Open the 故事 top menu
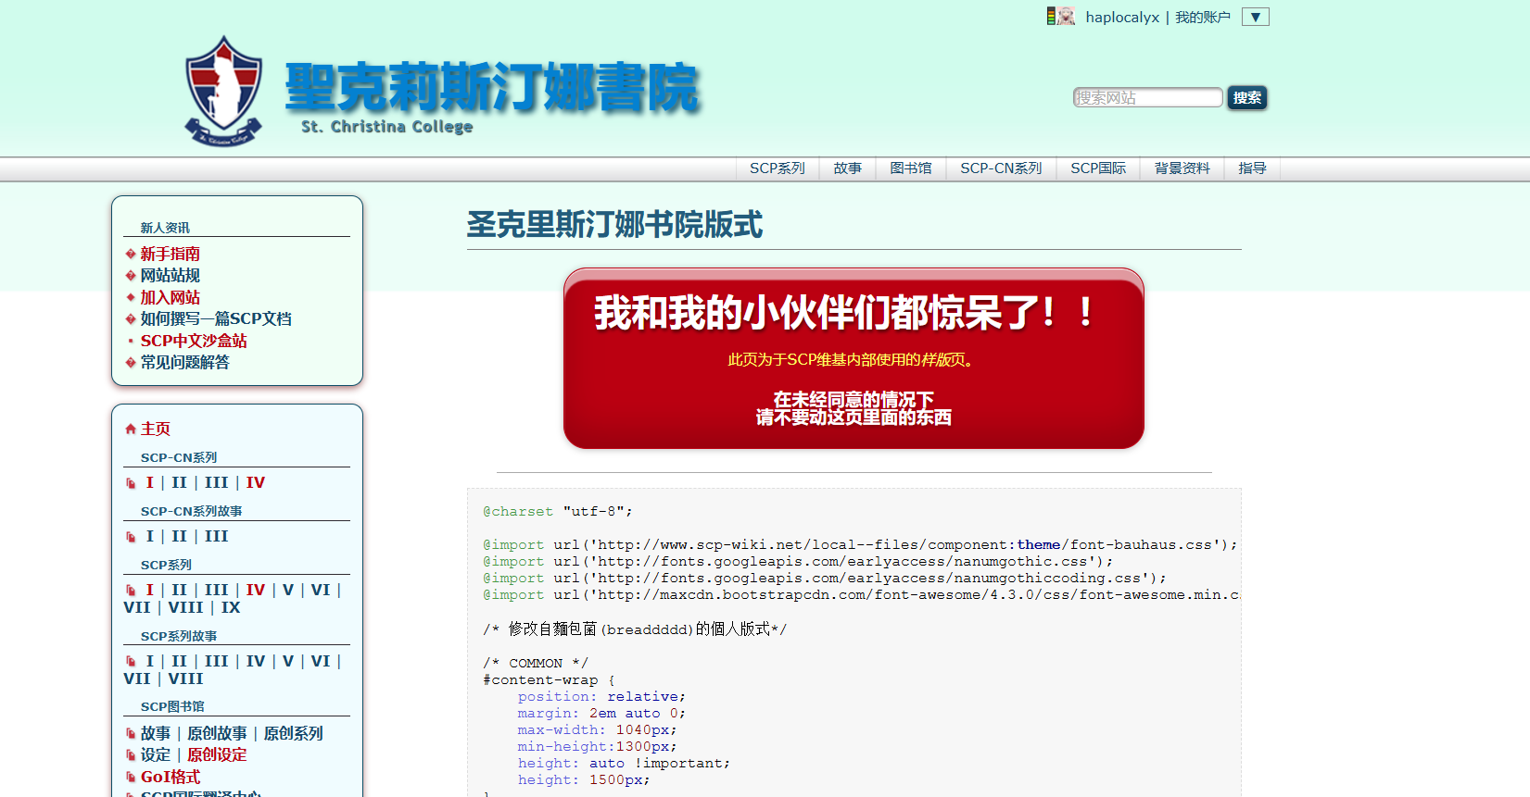 [847, 168]
